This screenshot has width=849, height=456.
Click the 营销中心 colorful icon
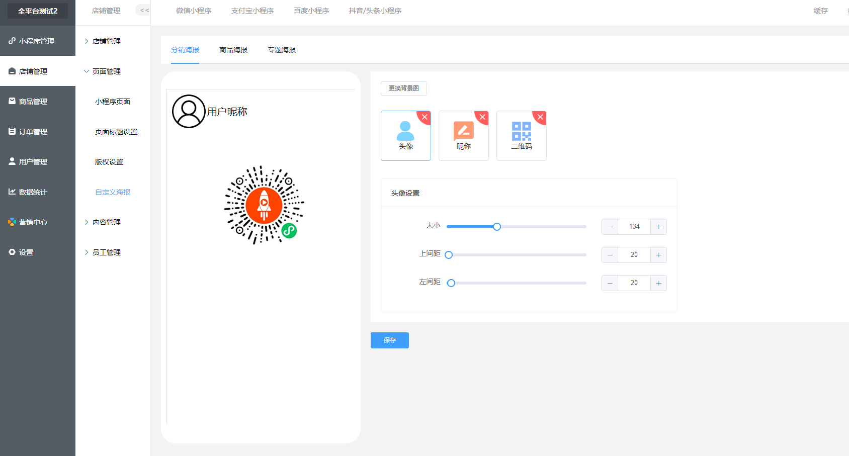point(12,222)
